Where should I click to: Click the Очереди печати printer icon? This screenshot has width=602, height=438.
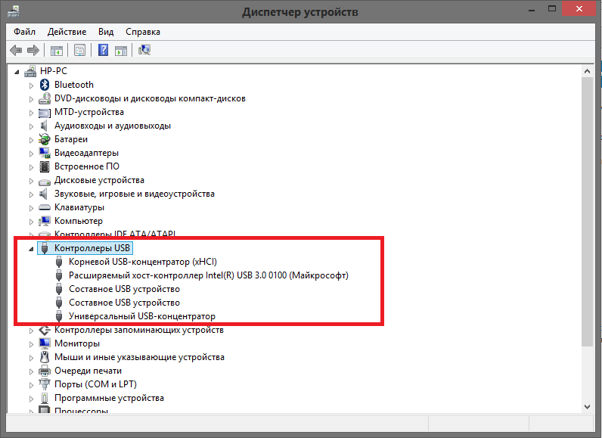pyautogui.click(x=45, y=371)
